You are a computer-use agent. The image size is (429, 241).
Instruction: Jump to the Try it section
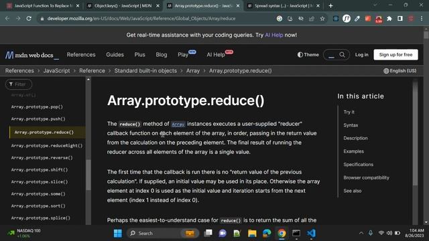click(x=349, y=112)
